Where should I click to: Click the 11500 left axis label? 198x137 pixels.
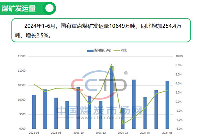coord(21,56)
